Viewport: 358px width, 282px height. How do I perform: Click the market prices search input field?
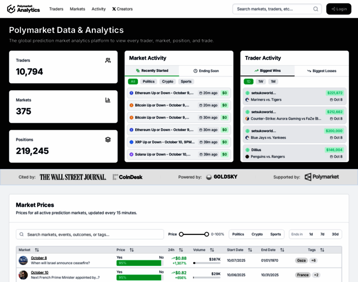(92, 234)
